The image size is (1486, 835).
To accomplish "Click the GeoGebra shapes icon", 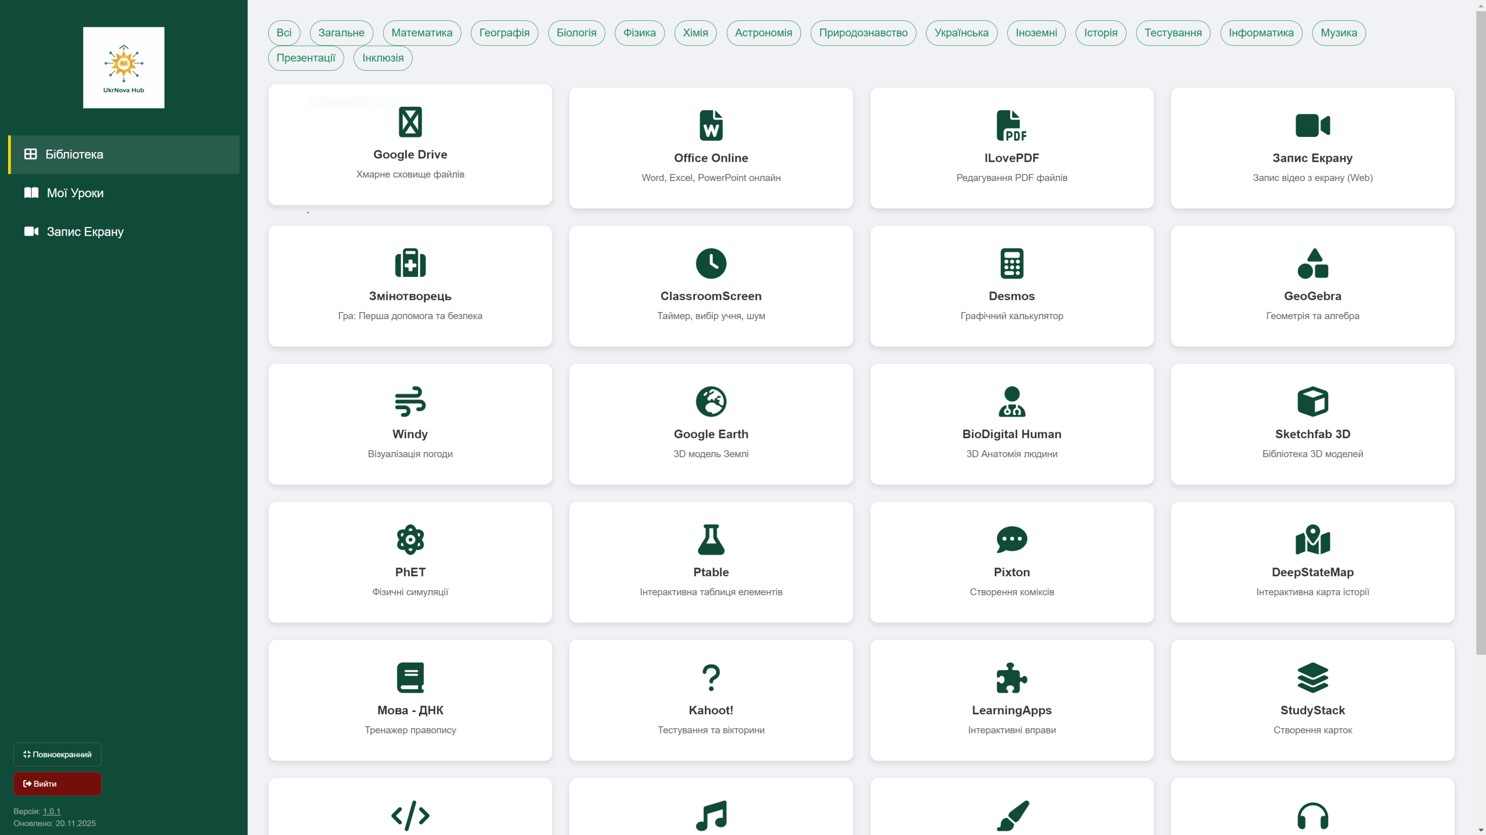I will (1312, 263).
